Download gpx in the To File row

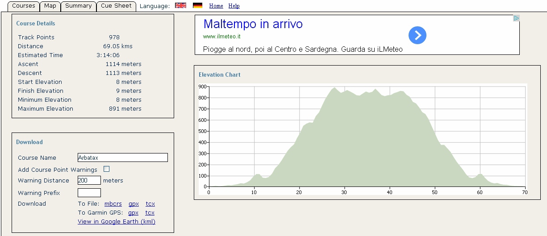coord(134,204)
